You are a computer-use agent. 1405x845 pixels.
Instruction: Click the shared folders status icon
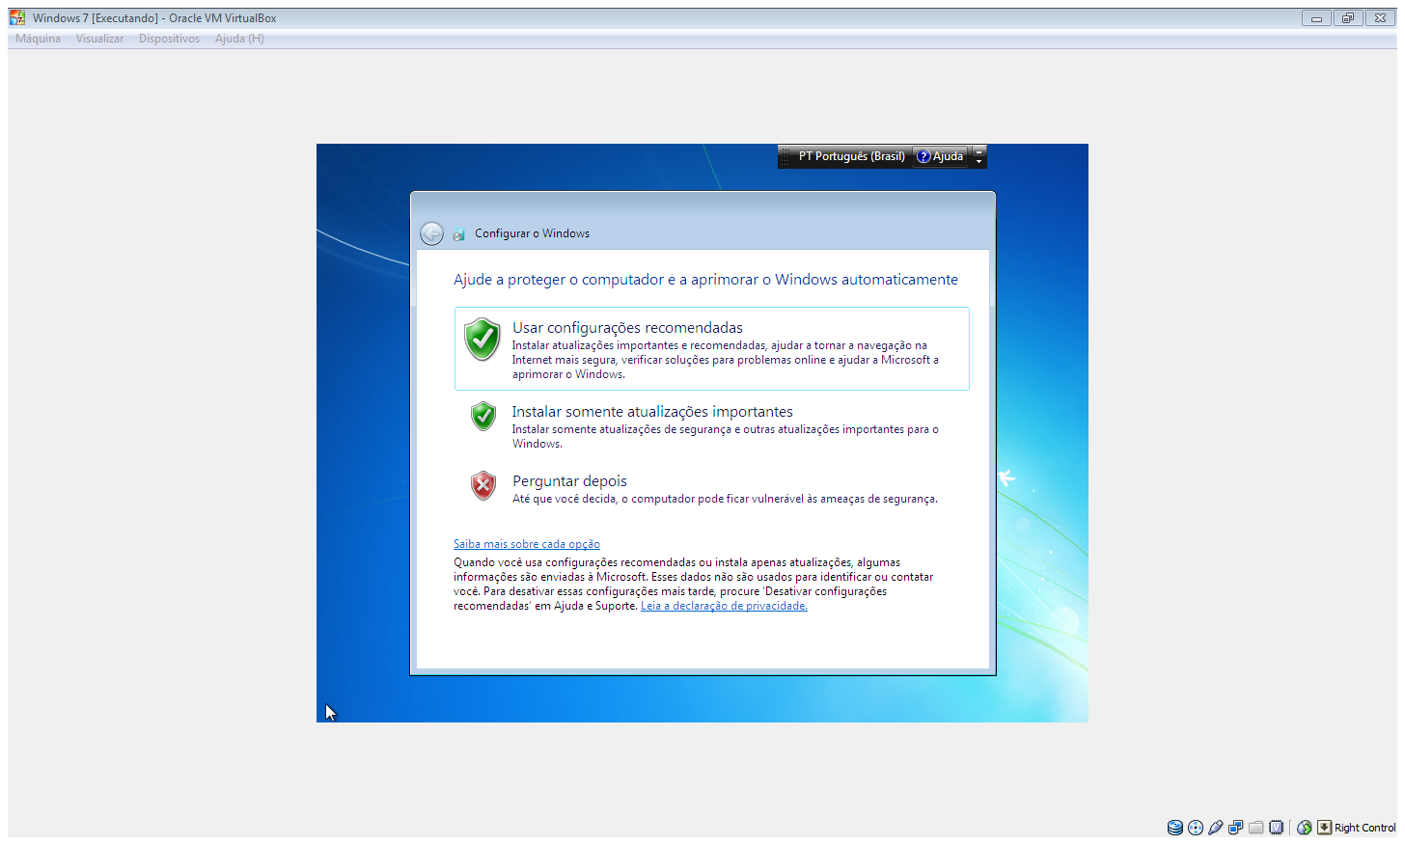1255,828
